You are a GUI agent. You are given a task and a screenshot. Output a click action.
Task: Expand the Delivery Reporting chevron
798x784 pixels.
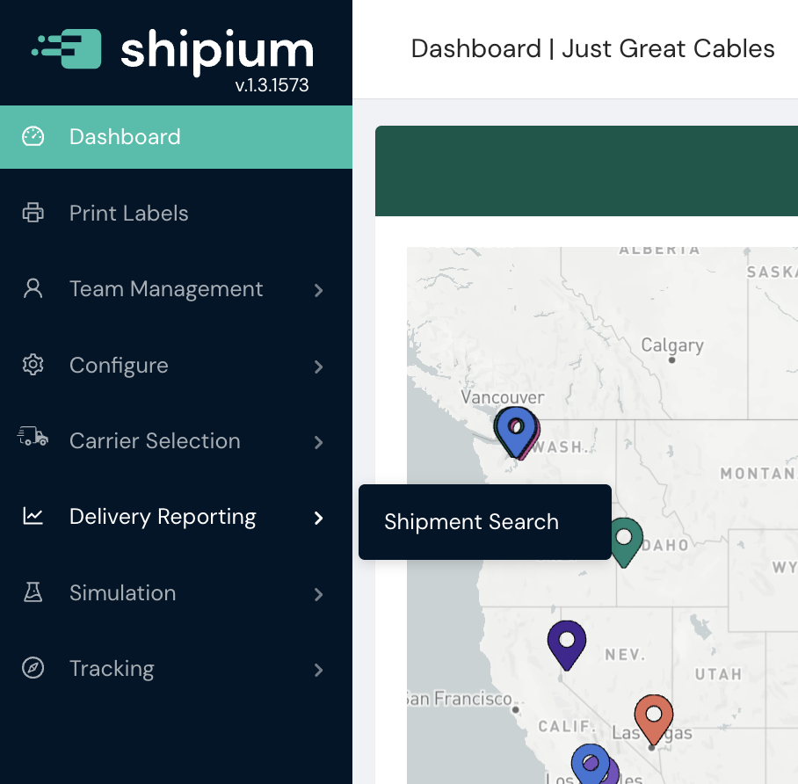pyautogui.click(x=319, y=519)
